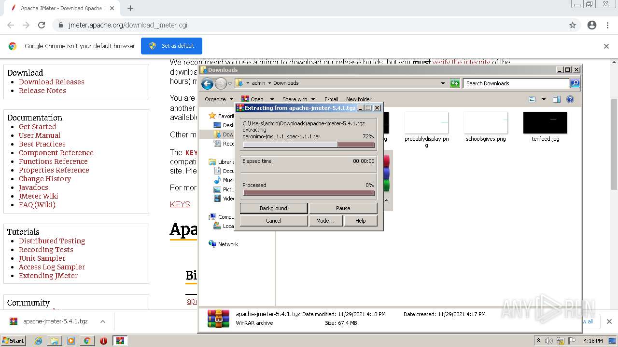
Task: Click the Chrome reload page icon
Action: pyautogui.click(x=42, y=25)
